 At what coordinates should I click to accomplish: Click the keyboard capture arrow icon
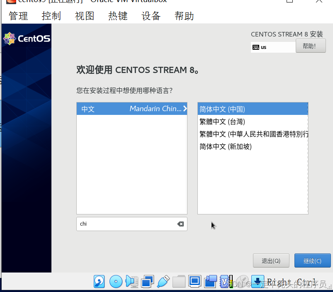pos(258,282)
